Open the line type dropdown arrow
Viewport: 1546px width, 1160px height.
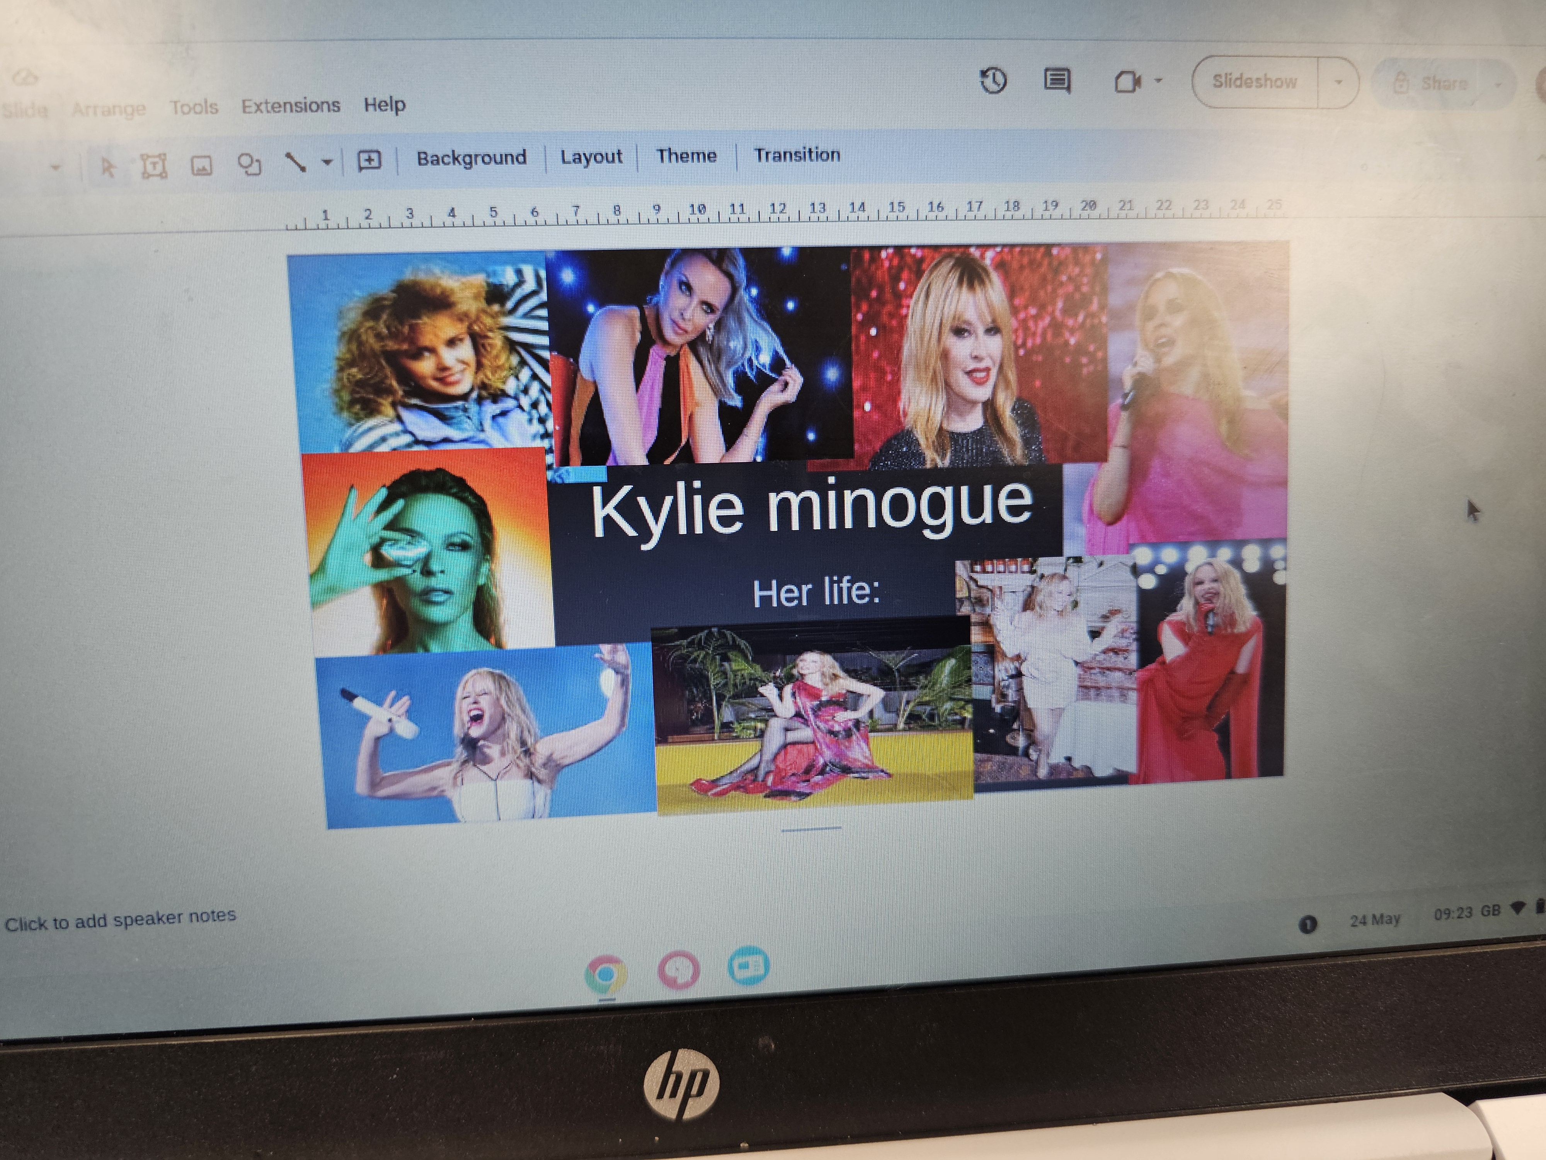click(x=326, y=162)
